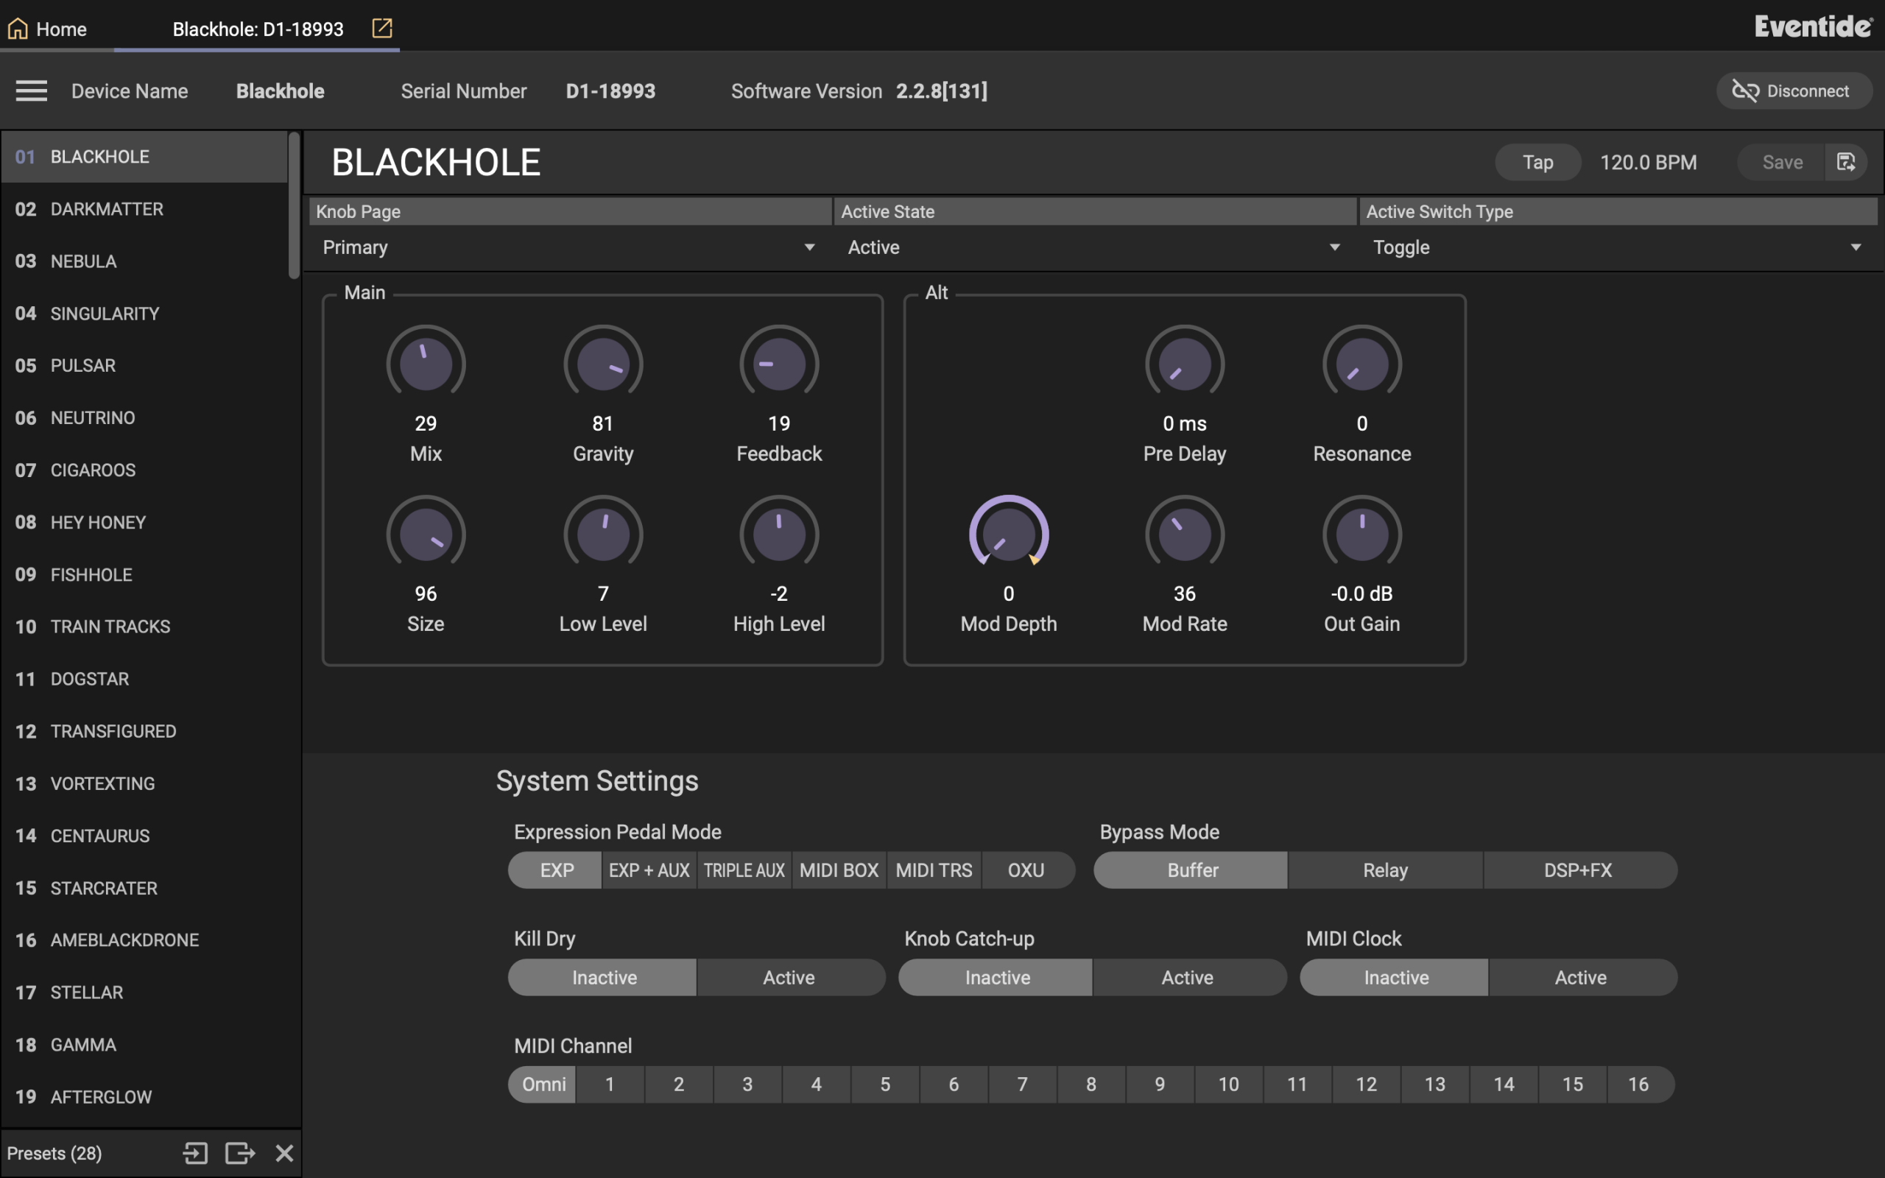1885x1178 pixels.
Task: Click the Gravity knob
Action: [x=603, y=364]
